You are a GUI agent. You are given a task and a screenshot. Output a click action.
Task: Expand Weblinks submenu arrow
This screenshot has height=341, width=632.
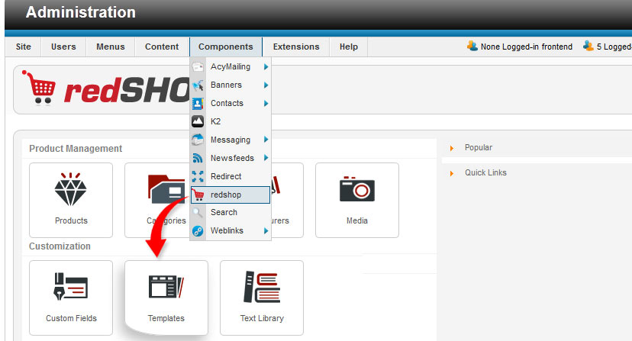pyautogui.click(x=266, y=231)
